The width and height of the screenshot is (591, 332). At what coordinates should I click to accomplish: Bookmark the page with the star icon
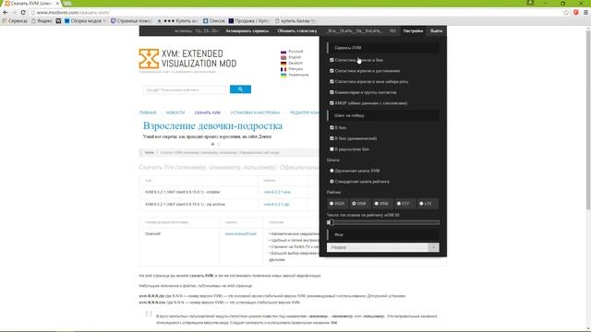point(566,12)
